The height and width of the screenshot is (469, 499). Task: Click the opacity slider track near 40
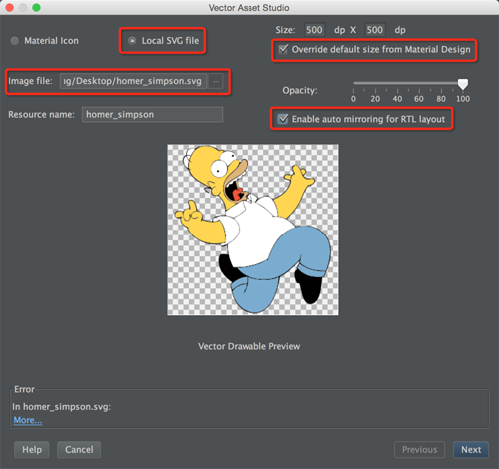pos(397,83)
